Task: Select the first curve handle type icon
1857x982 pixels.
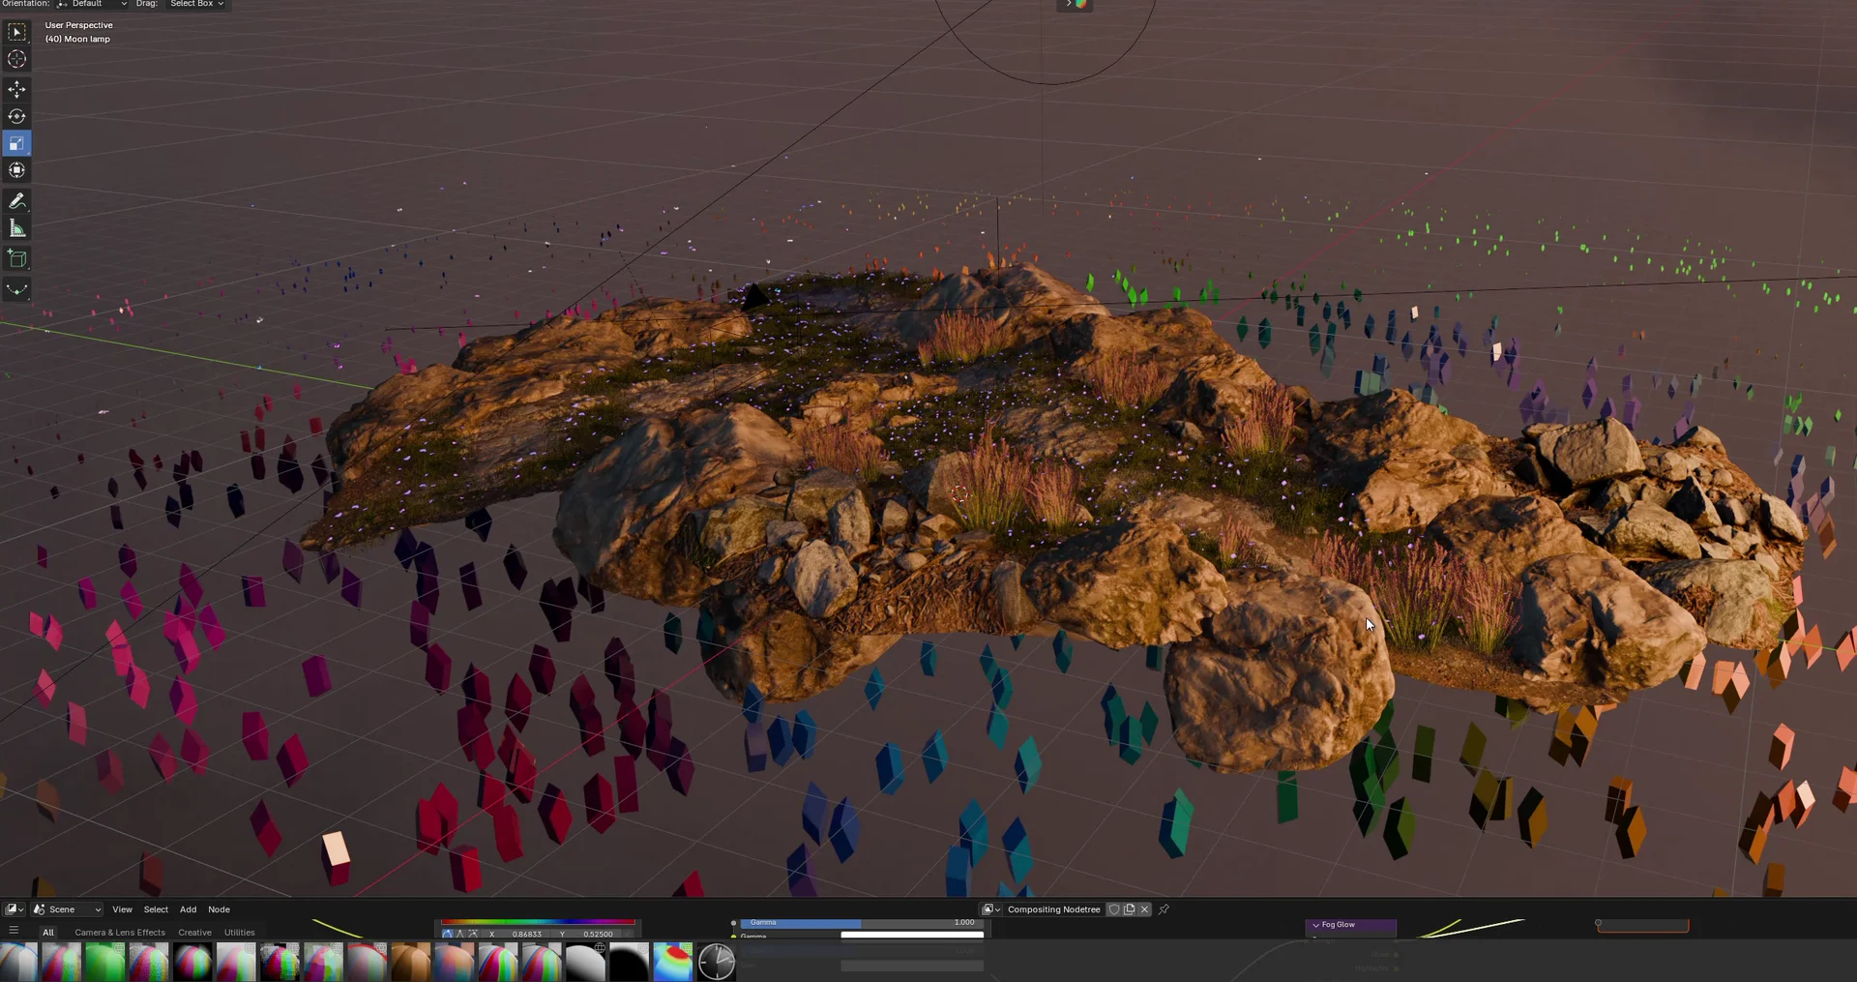Action: pyautogui.click(x=447, y=935)
